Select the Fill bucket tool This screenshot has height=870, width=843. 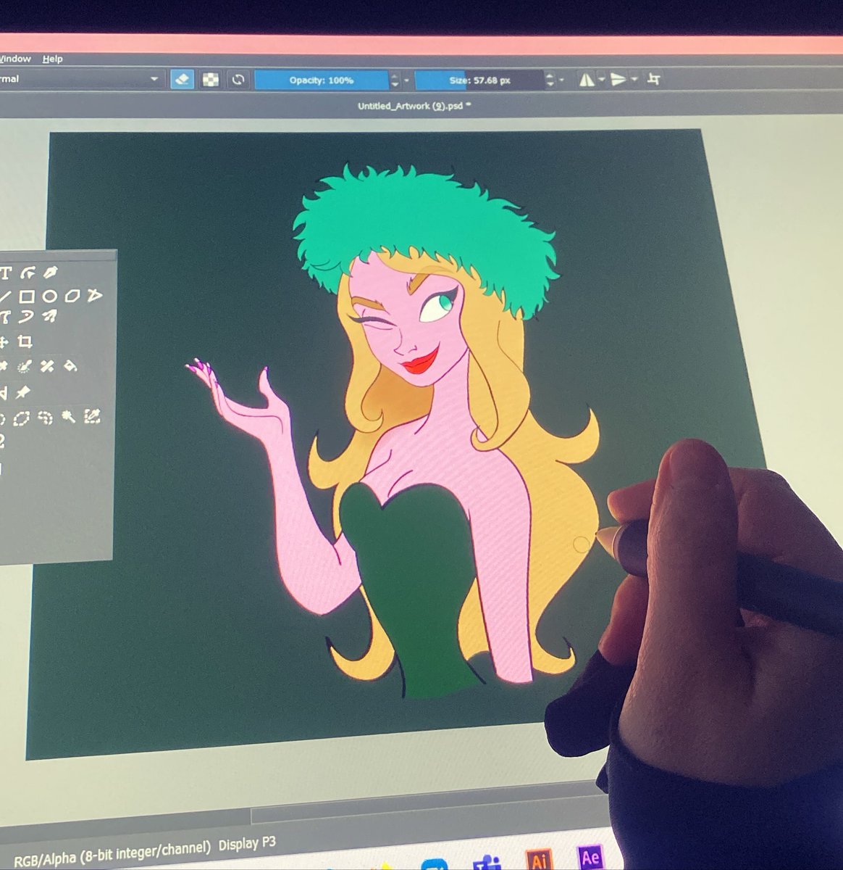click(70, 366)
